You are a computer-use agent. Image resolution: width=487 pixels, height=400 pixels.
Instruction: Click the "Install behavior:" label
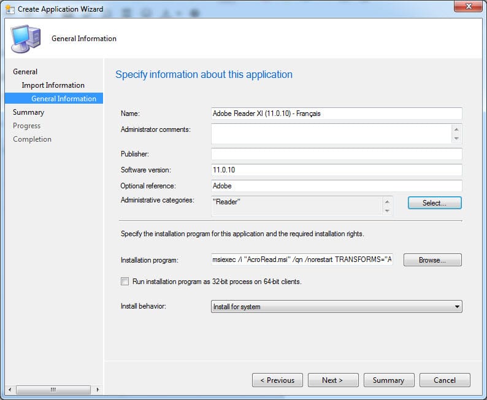tap(143, 306)
